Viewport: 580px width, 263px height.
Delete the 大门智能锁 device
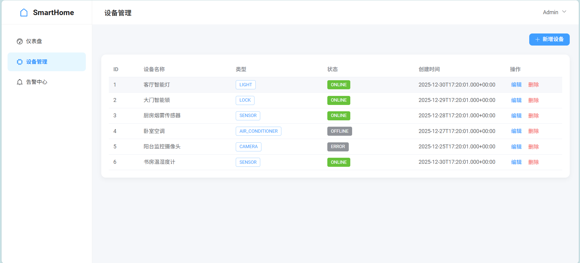(533, 100)
